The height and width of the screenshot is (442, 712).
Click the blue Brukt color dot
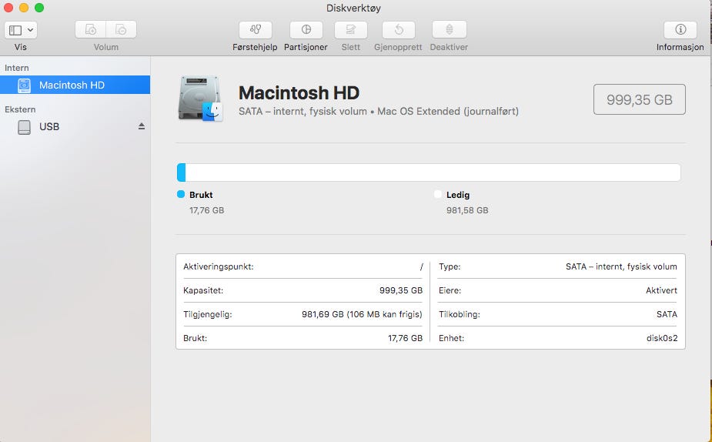click(181, 194)
